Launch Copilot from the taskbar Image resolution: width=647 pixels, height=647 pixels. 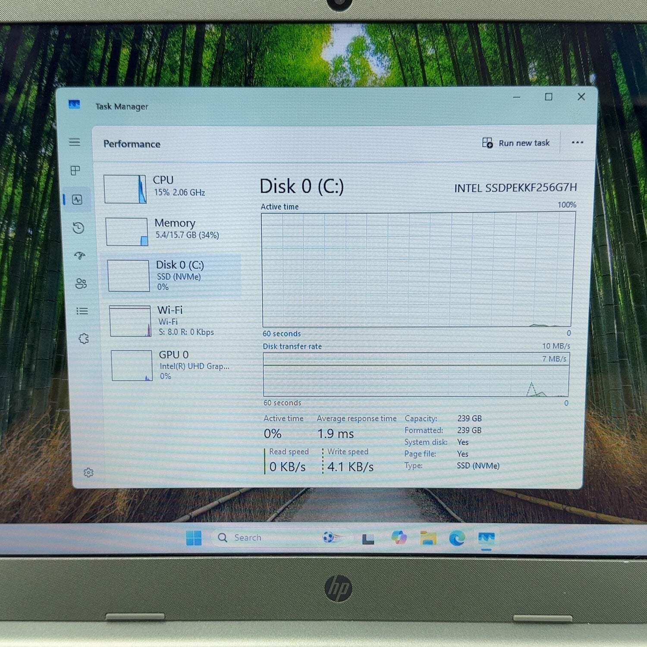[399, 537]
